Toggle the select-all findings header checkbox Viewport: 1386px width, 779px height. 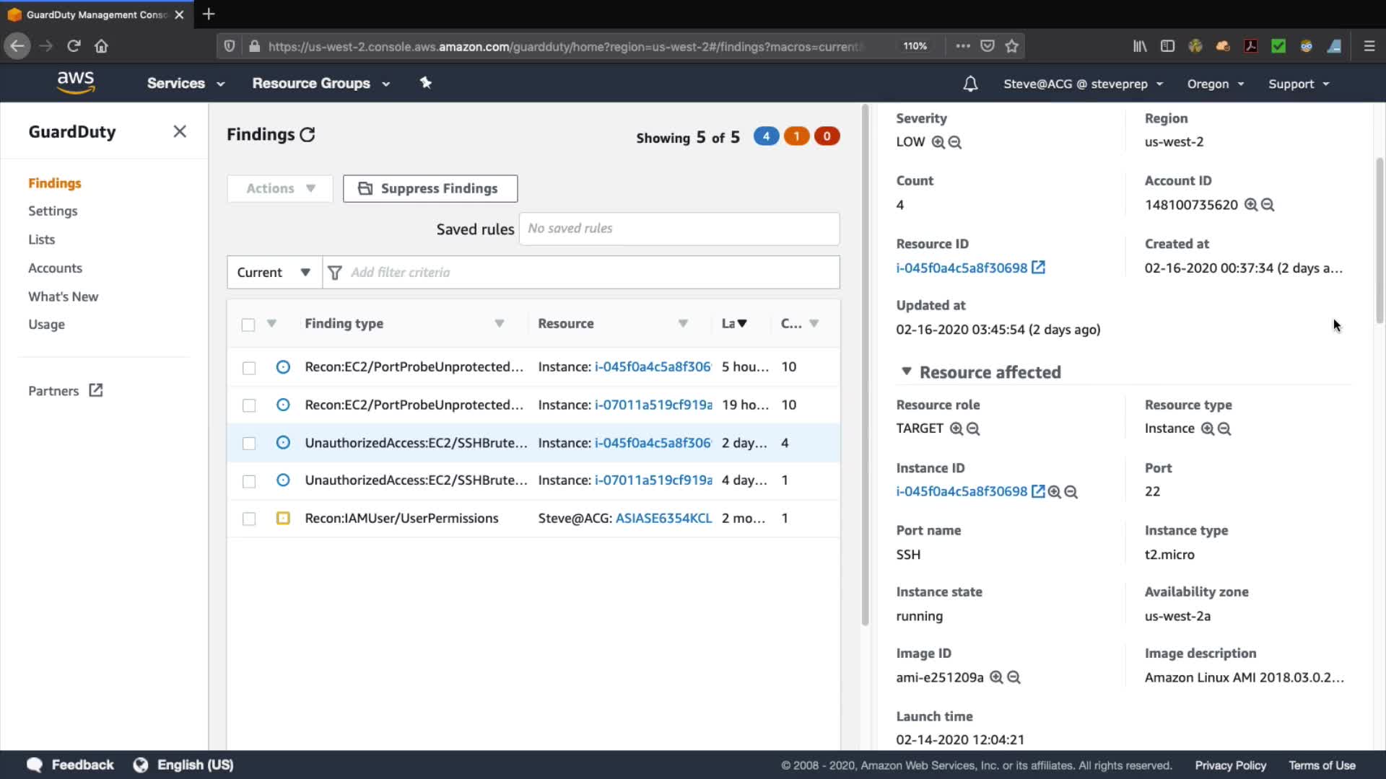248,325
